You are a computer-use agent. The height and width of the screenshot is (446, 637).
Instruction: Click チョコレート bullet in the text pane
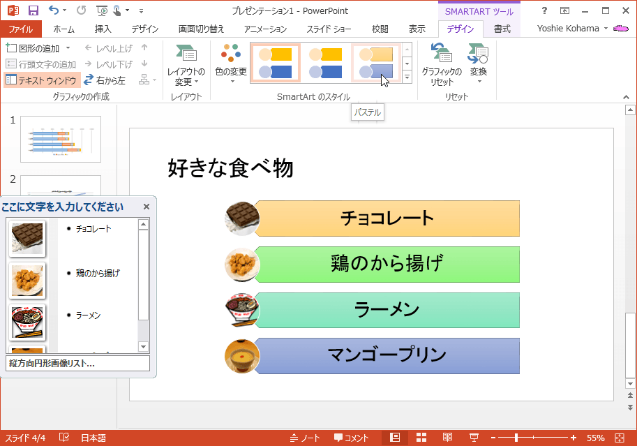(93, 229)
